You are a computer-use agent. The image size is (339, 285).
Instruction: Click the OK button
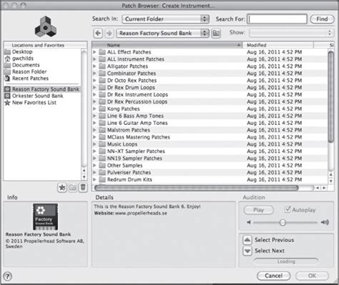coord(312,276)
